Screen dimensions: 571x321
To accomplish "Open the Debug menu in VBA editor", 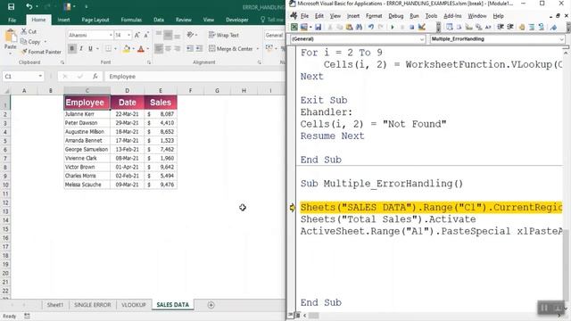I will 395,16.
